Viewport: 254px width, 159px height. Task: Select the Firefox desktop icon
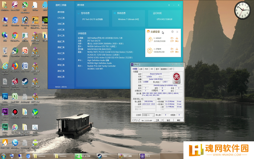point(15,67)
